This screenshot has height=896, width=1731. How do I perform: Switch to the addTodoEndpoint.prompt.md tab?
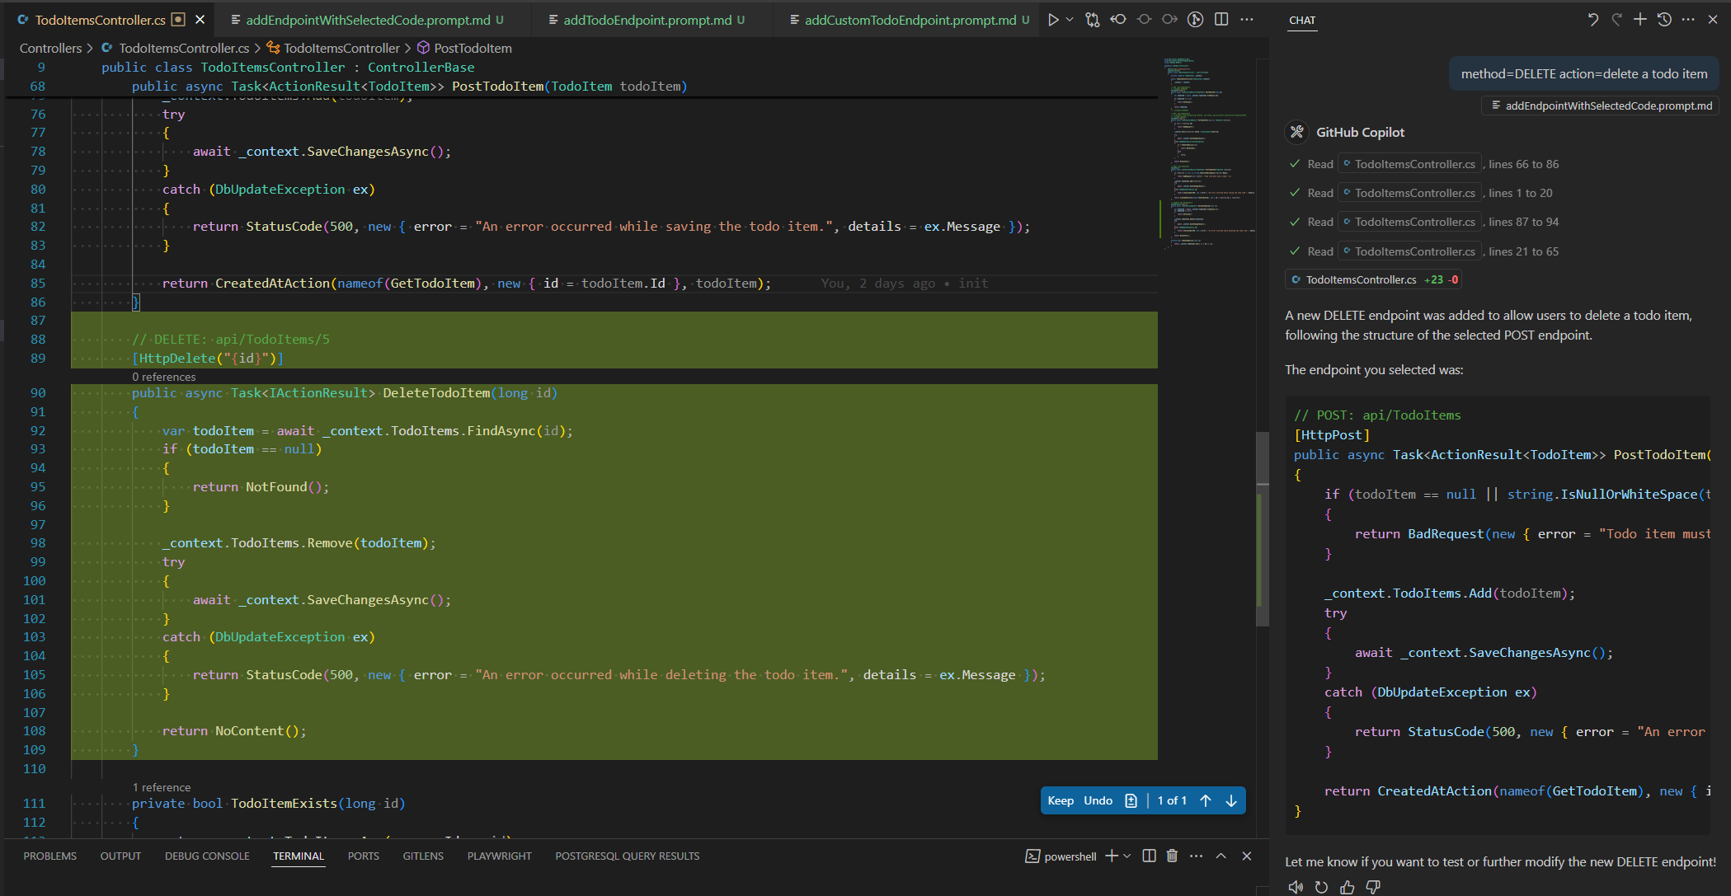pyautogui.click(x=646, y=19)
